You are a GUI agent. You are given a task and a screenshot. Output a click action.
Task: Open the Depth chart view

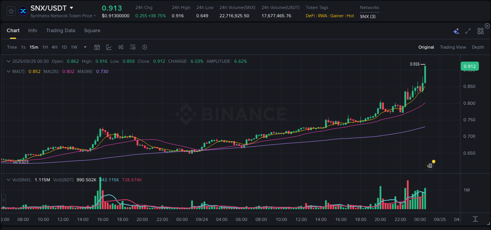[478, 47]
